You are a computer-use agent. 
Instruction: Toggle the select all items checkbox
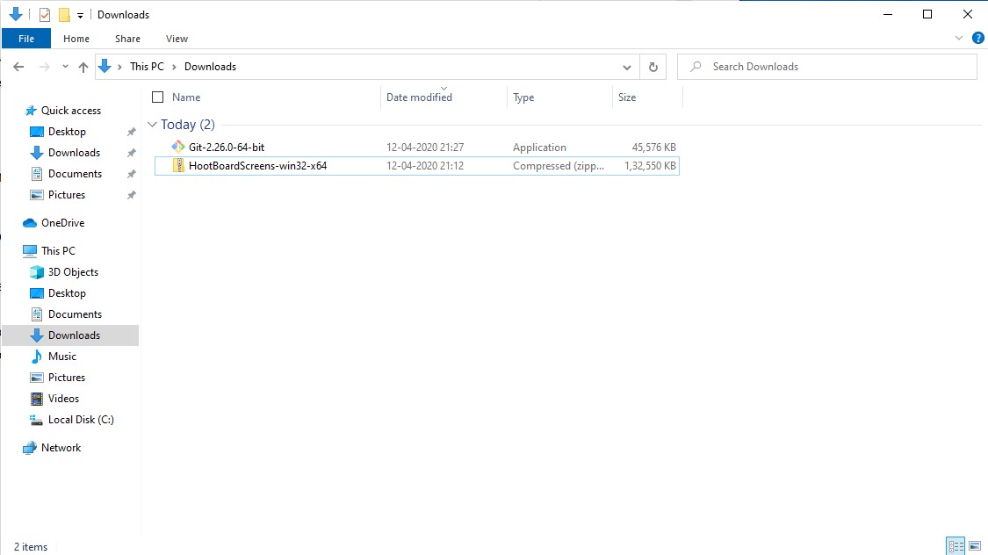158,97
